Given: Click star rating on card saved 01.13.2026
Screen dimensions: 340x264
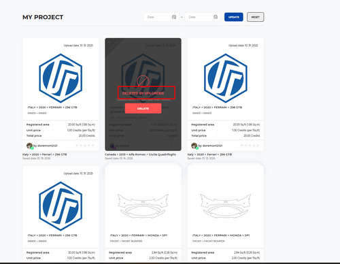Looking at the screenshot, I should 250,146.
